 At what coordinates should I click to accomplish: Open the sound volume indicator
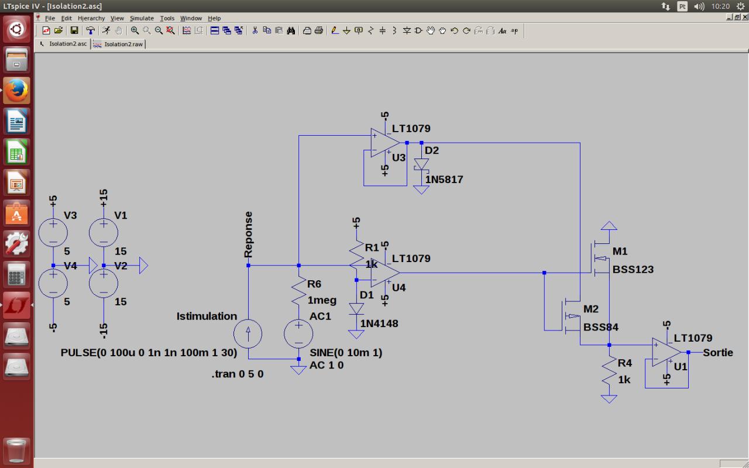[699, 6]
